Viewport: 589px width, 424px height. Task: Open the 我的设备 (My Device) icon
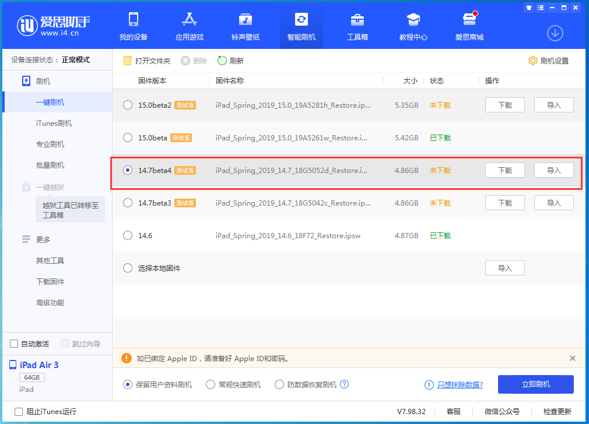coord(134,20)
